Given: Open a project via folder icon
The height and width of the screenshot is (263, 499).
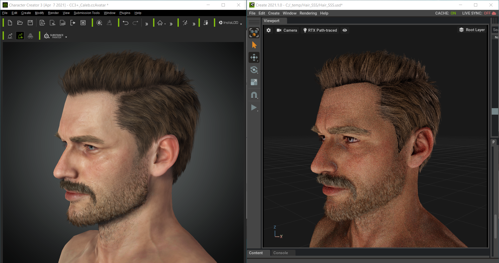Looking at the screenshot, I should click(20, 23).
